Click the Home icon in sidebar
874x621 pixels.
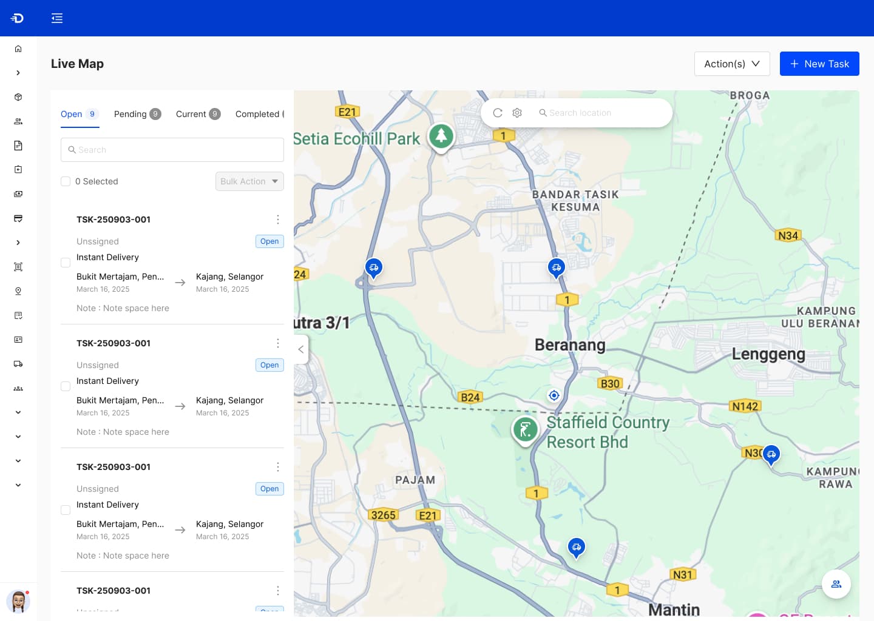point(18,49)
